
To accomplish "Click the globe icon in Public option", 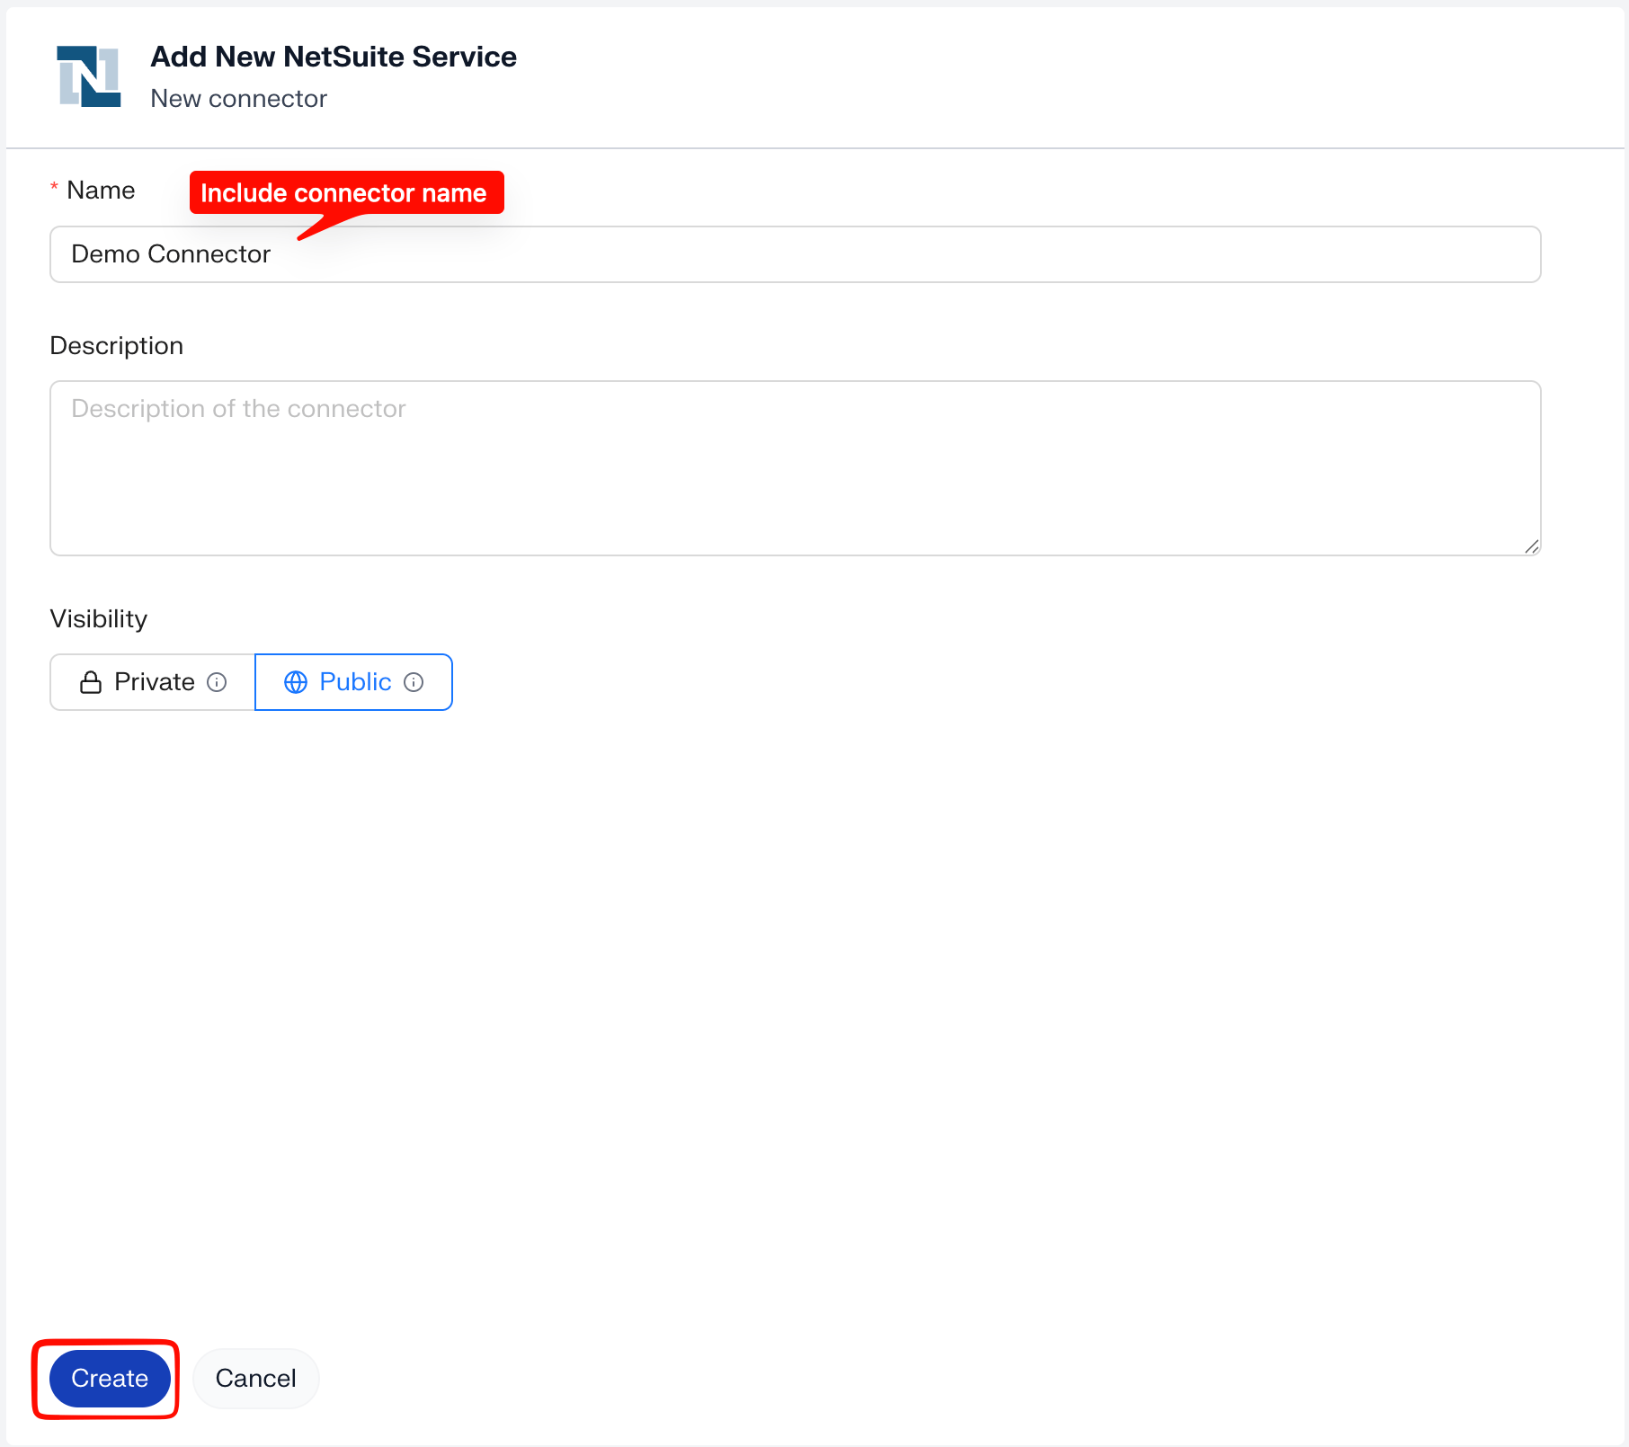I will coord(296,682).
